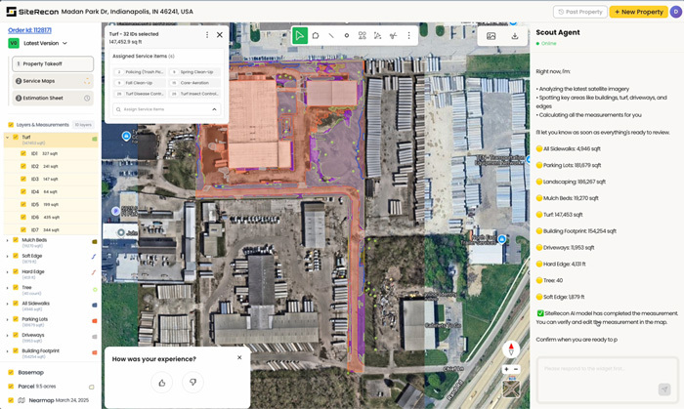
Task: Click the All Sidewalks blue color swatch
Action: (94, 306)
